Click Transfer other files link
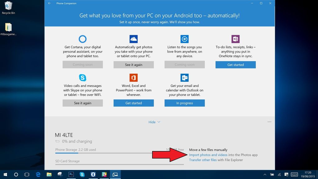Image resolution: width=318 pixels, height=179 pixels. (x=202, y=160)
